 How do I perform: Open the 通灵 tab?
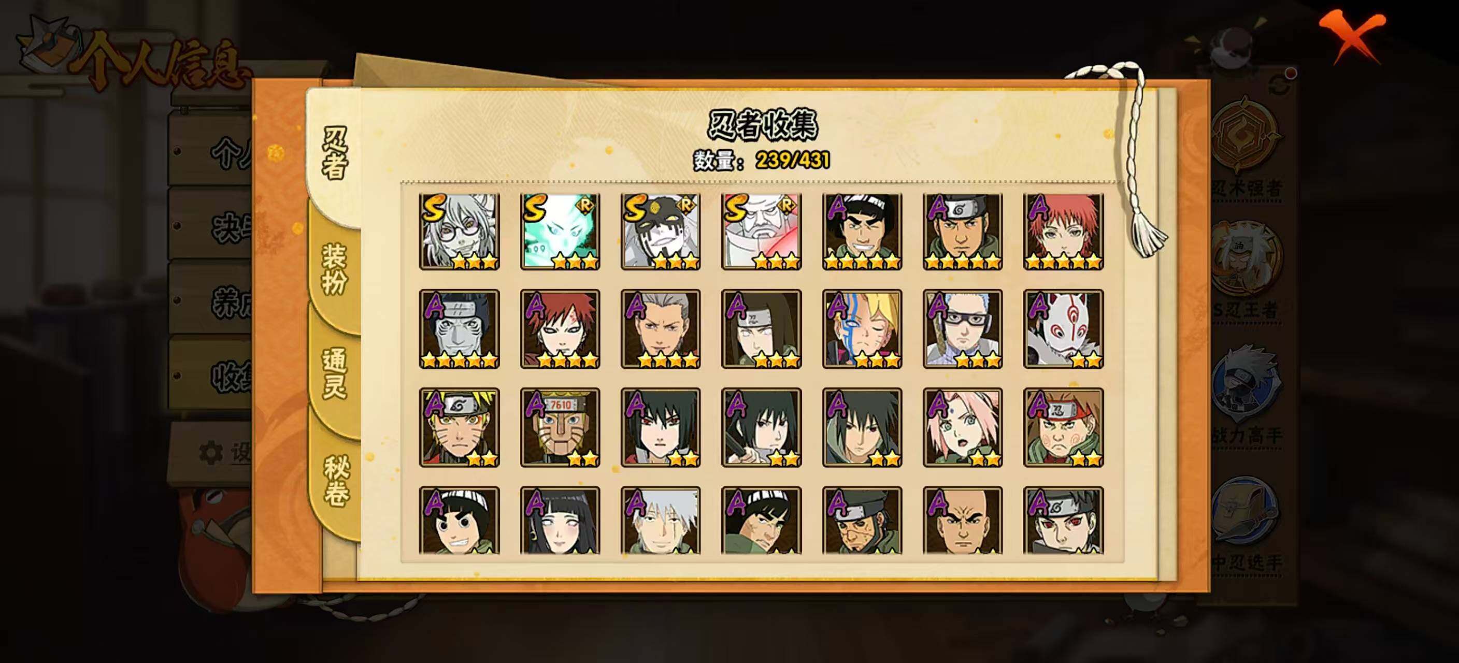coord(334,373)
